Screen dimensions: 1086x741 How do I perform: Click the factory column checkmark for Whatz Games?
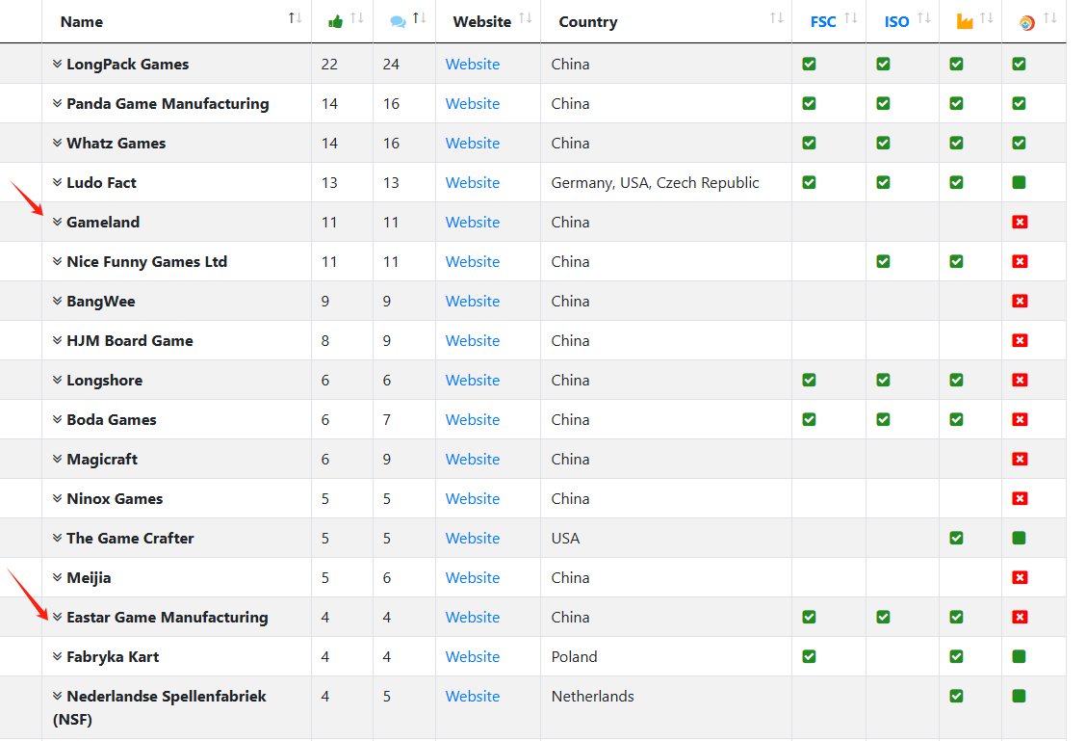pos(956,143)
